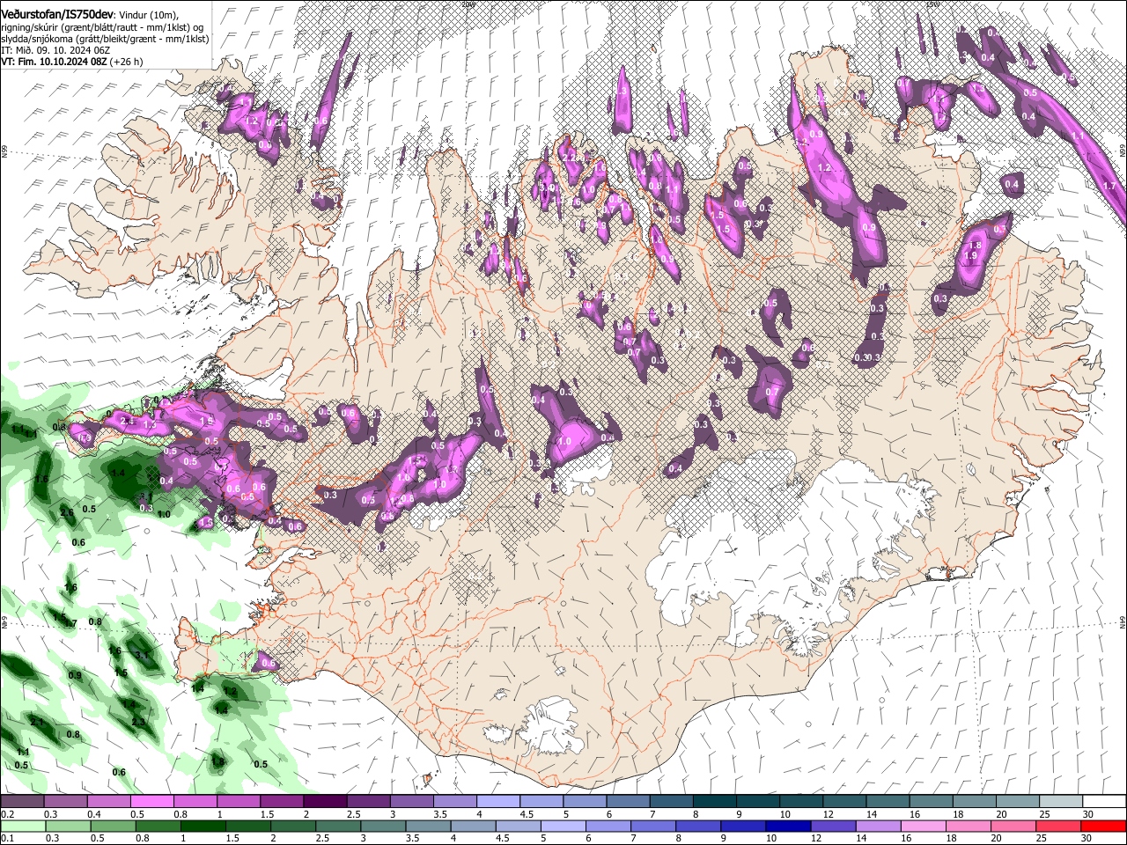This screenshot has height=845, width=1127.
Task: Click the 'VT: Fim. 10.10.2024 08Z' valid time
Action: 54,62
